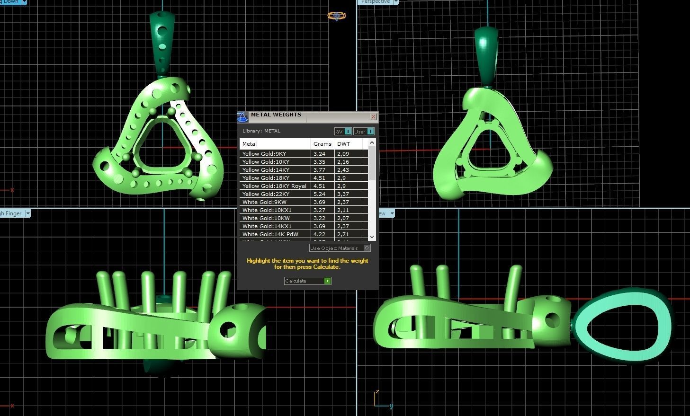Select White Gold:10KX1 row

[304, 210]
